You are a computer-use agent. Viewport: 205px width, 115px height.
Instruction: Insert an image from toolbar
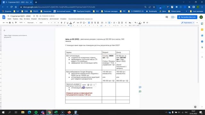[x=84, y=23]
